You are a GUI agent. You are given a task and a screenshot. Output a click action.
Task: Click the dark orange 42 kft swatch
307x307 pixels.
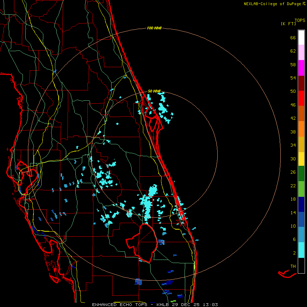(301, 113)
